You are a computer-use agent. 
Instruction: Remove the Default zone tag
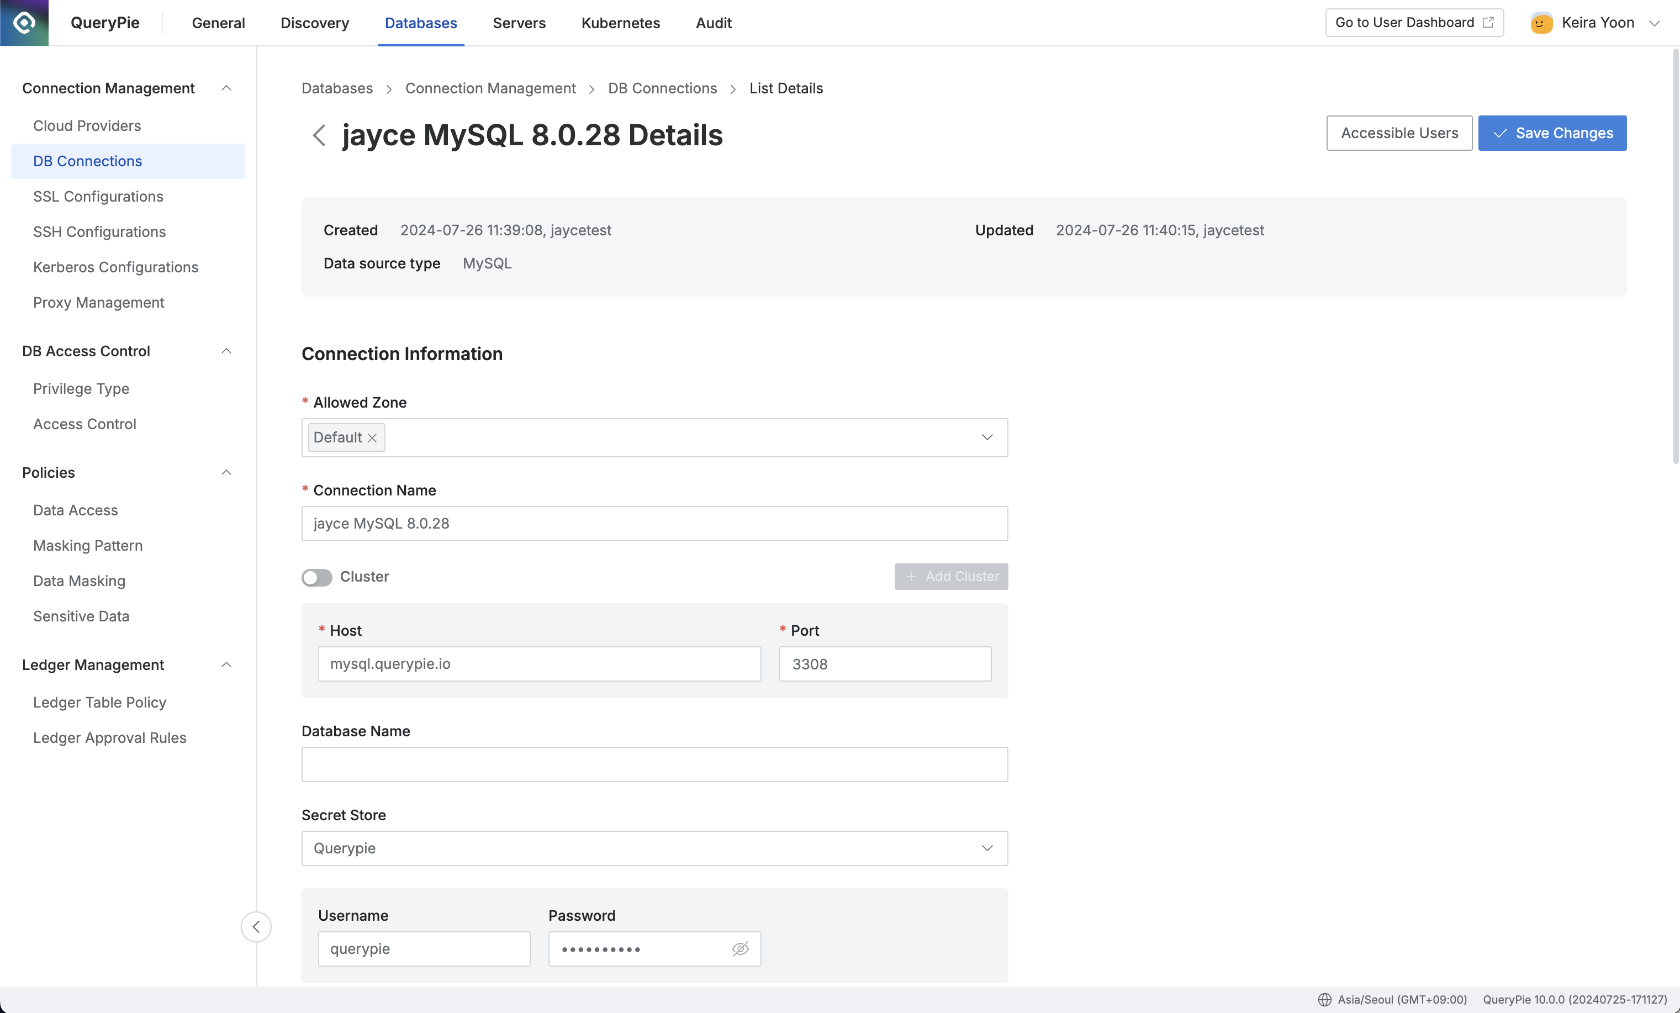[372, 437]
